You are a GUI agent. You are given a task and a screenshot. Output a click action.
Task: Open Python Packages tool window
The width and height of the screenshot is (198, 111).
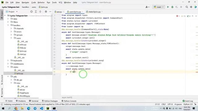point(49,101)
